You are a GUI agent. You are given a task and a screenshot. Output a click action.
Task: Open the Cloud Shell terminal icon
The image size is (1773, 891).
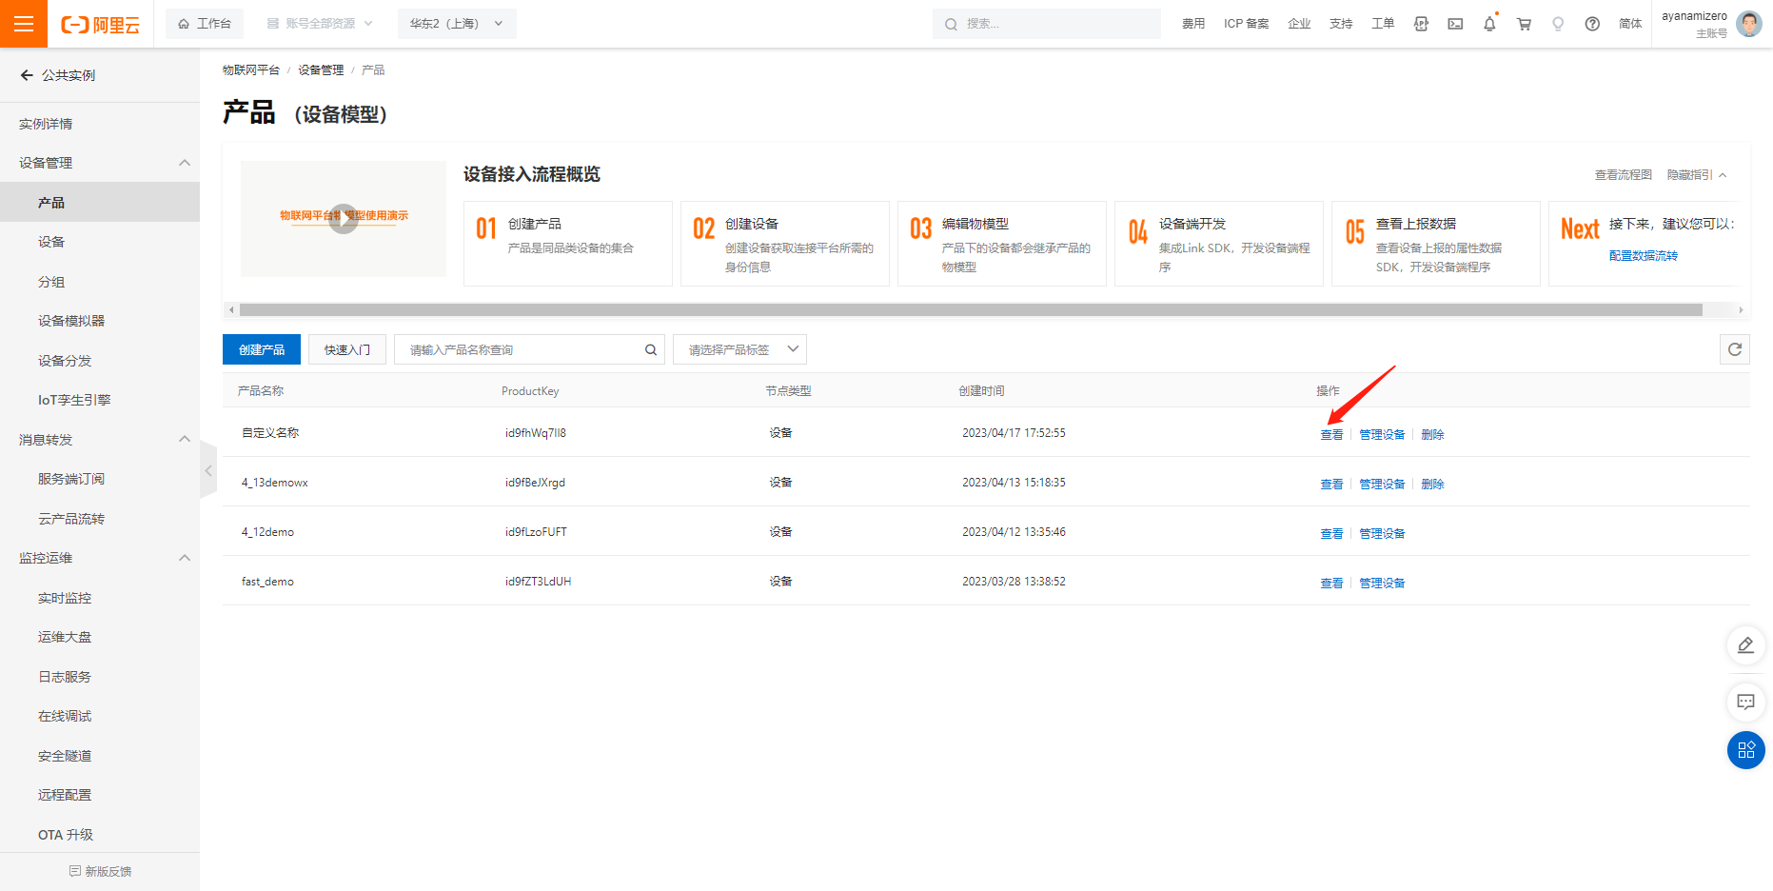(1455, 24)
